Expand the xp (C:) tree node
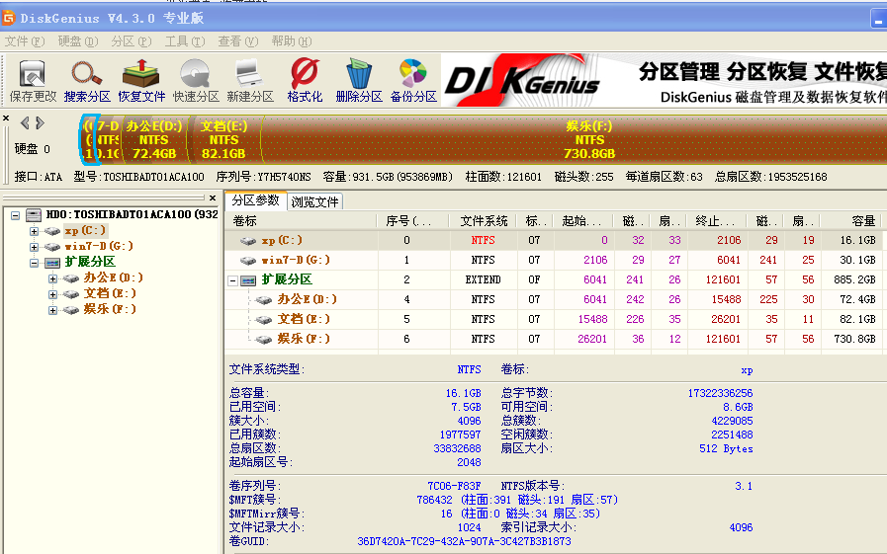 tap(34, 231)
